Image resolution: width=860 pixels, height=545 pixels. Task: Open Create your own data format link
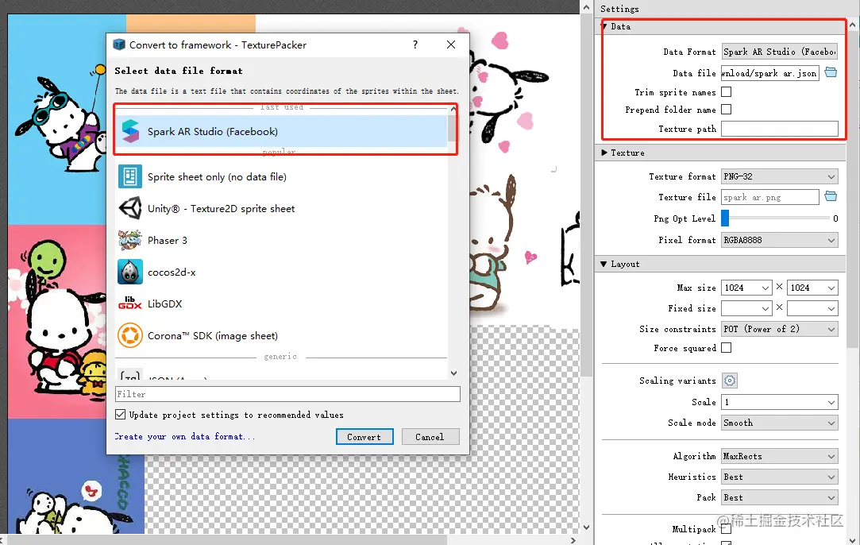tap(185, 436)
